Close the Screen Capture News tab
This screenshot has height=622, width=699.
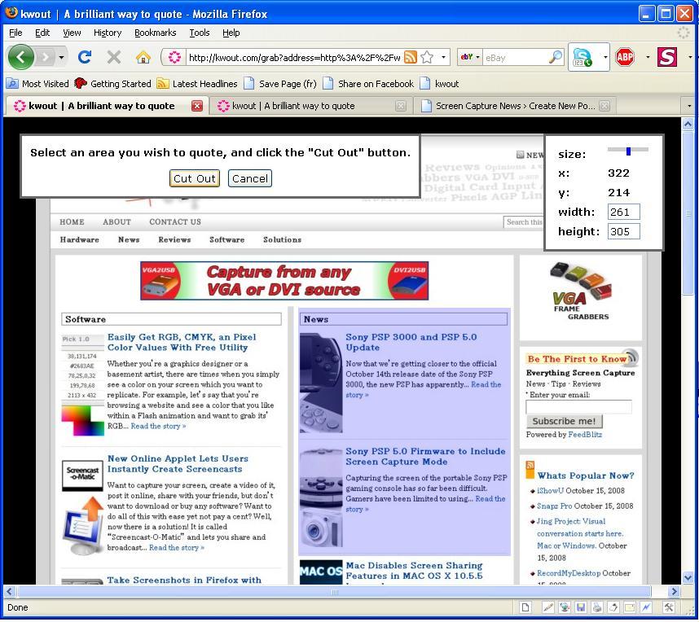click(604, 106)
